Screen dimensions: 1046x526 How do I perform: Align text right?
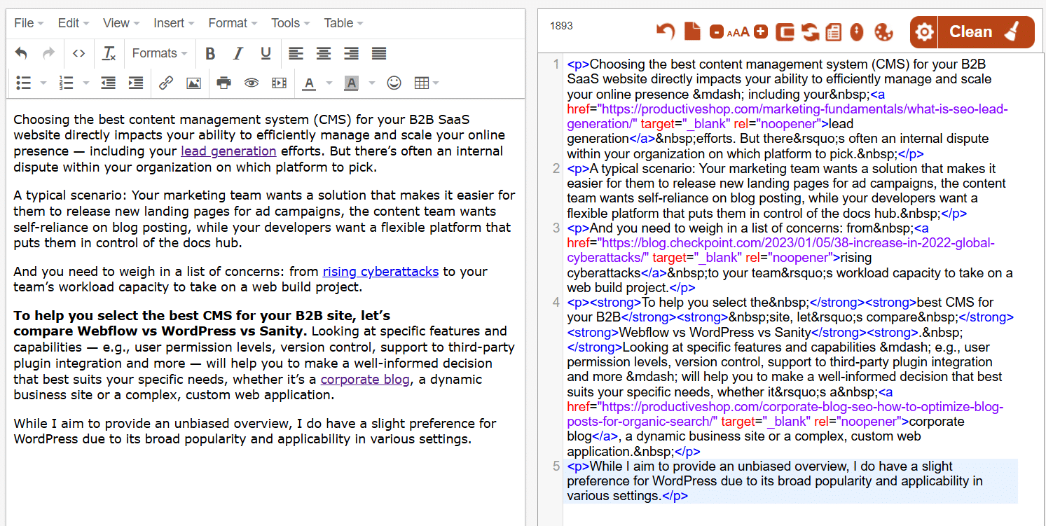coord(351,53)
